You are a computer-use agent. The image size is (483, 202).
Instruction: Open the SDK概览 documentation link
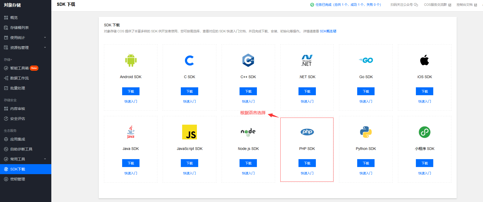pos(328,31)
